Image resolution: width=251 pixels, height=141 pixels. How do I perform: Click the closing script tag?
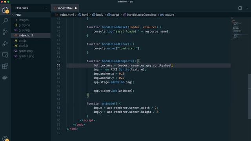[87, 120]
